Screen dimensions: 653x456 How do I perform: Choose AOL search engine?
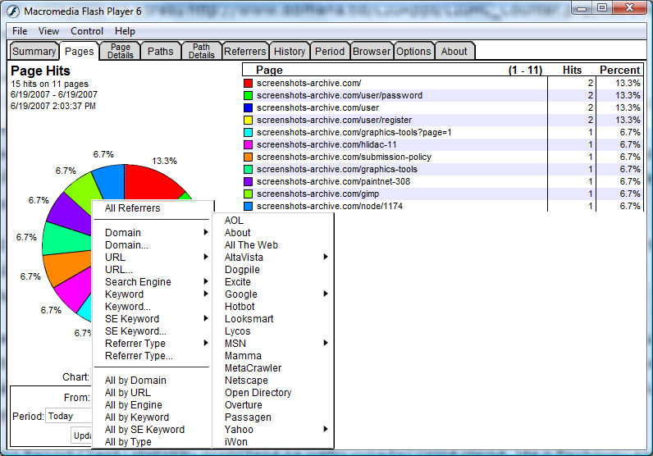pyautogui.click(x=234, y=221)
